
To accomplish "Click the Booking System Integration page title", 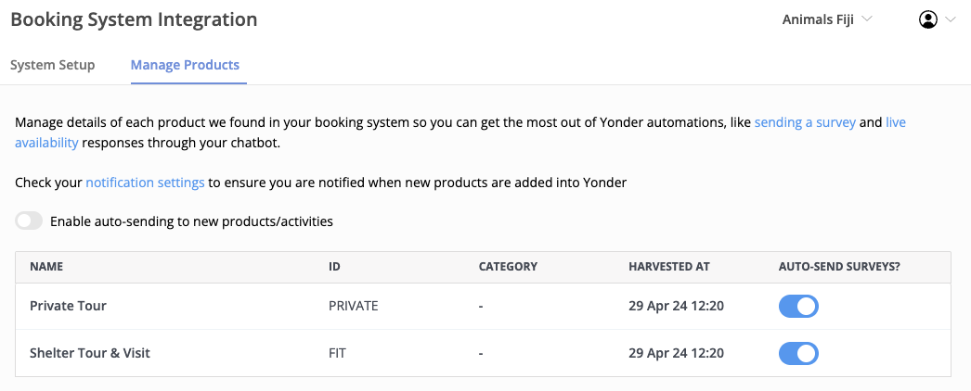I will 134,19.
